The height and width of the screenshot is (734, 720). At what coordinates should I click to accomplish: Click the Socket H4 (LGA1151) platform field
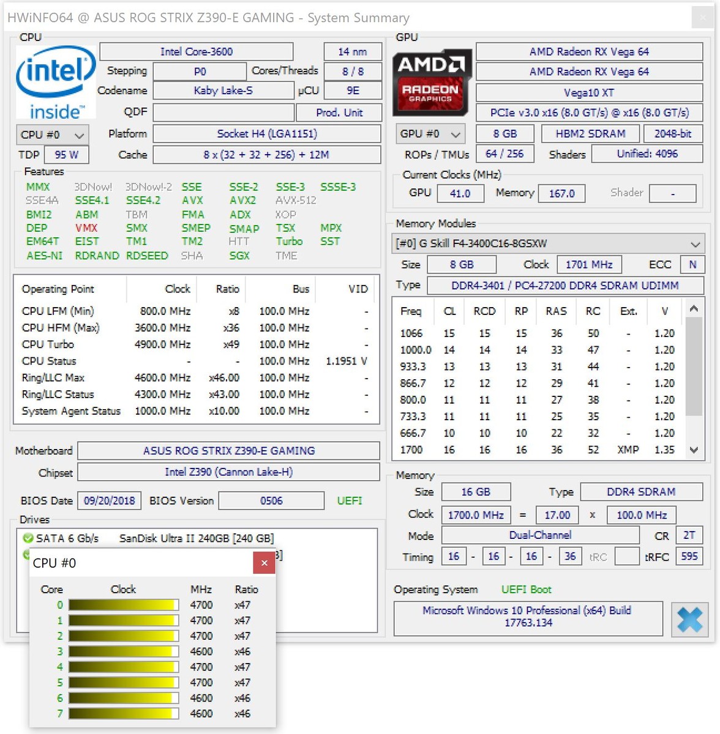[x=267, y=133]
